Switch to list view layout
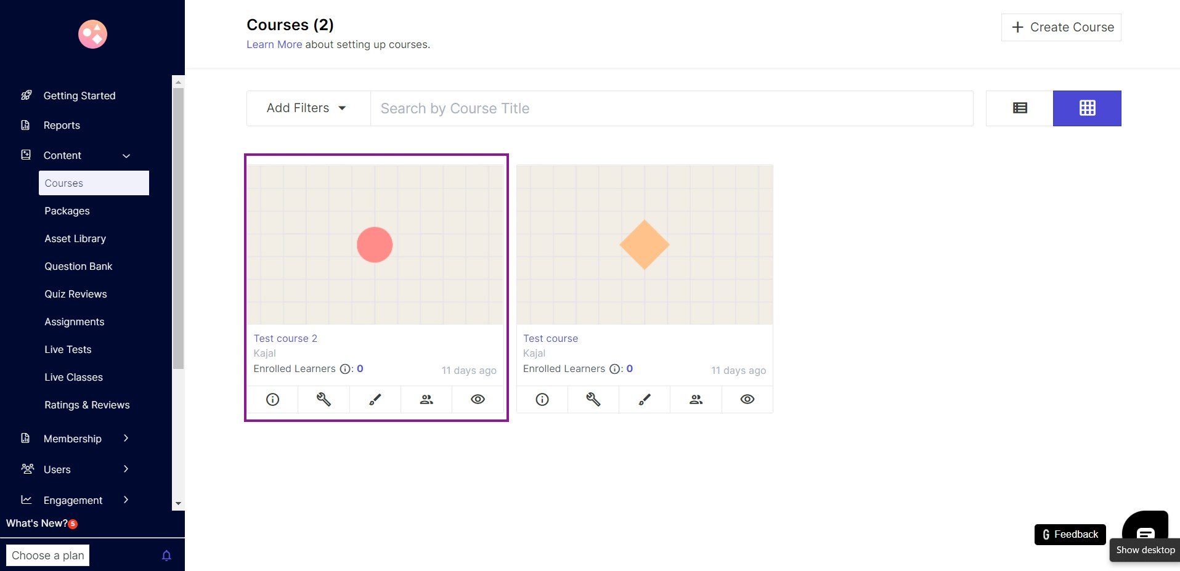The image size is (1180, 571). click(1020, 108)
